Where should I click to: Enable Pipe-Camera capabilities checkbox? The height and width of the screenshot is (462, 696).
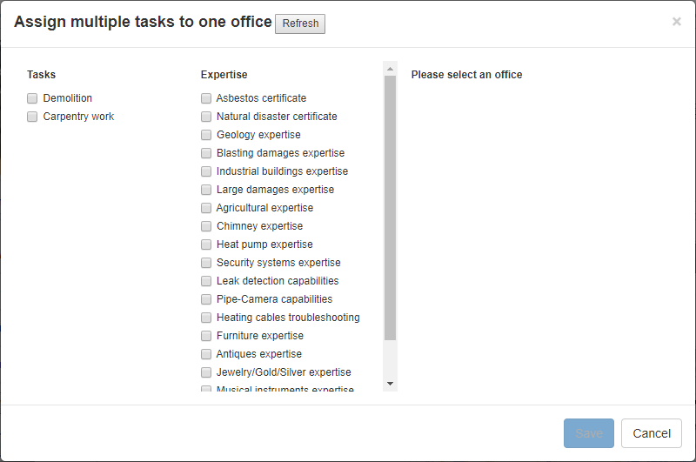tap(206, 299)
